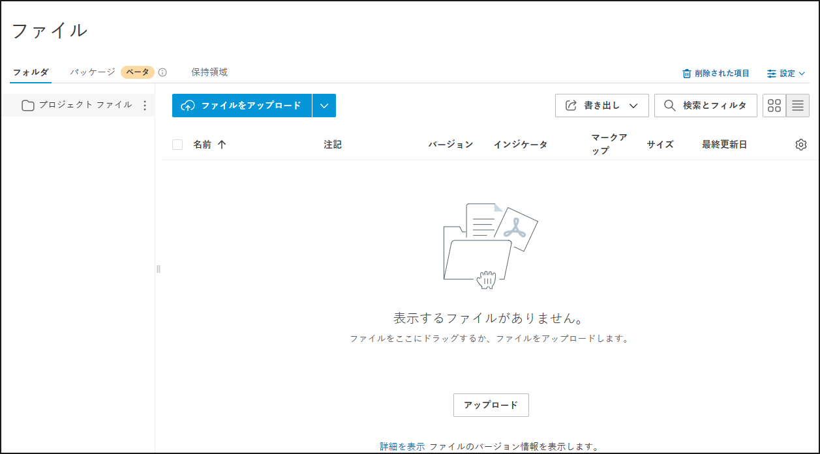Open the 保持領域 tab
The image size is (820, 454).
[x=209, y=72]
